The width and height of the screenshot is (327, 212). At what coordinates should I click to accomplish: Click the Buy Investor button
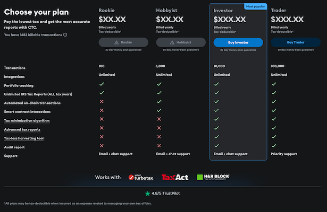click(238, 42)
